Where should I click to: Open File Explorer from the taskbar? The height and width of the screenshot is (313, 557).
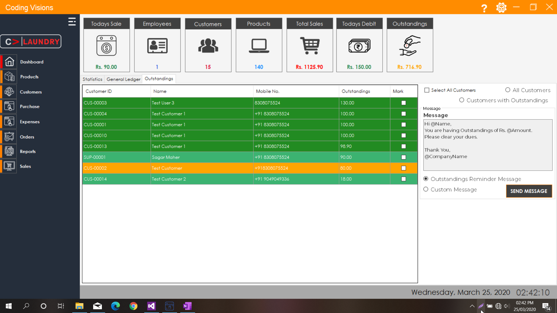point(80,306)
